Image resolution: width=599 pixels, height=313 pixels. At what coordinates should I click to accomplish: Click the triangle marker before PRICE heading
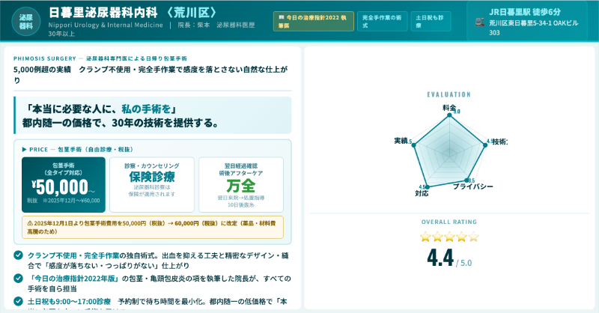25,149
